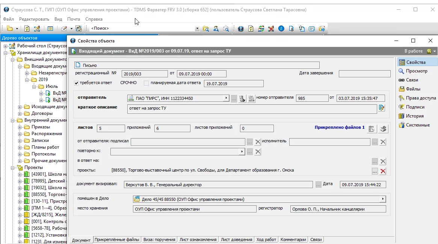Screen dimensions: 438x244
Task: Open the повторно к dropdown arrow
Action: tap(242, 152)
